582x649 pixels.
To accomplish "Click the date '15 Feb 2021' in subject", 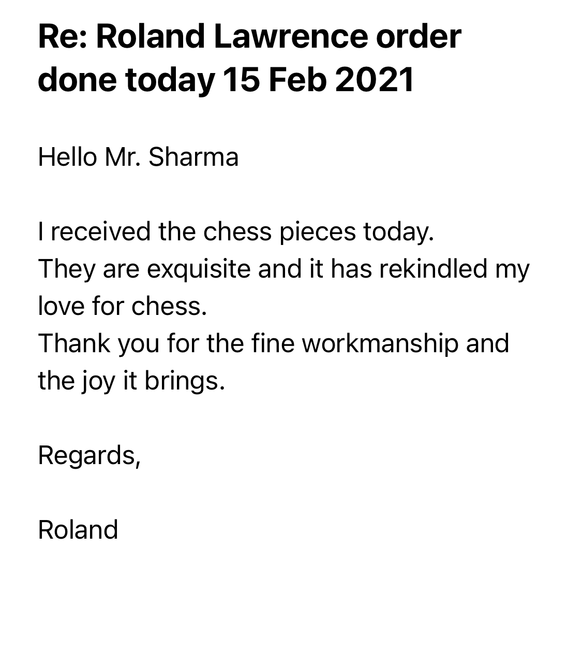I will pyautogui.click(x=319, y=80).
